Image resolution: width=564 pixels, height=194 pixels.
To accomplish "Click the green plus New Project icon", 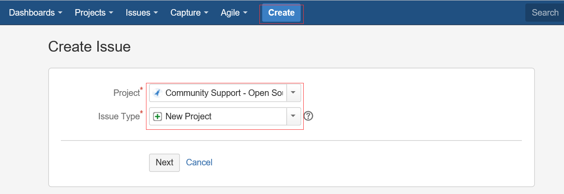I will point(157,116).
